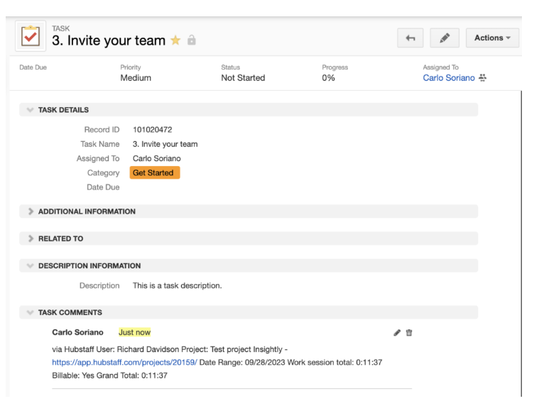The height and width of the screenshot is (401, 539).
Task: Click the pencil edit record button
Action: (x=445, y=38)
